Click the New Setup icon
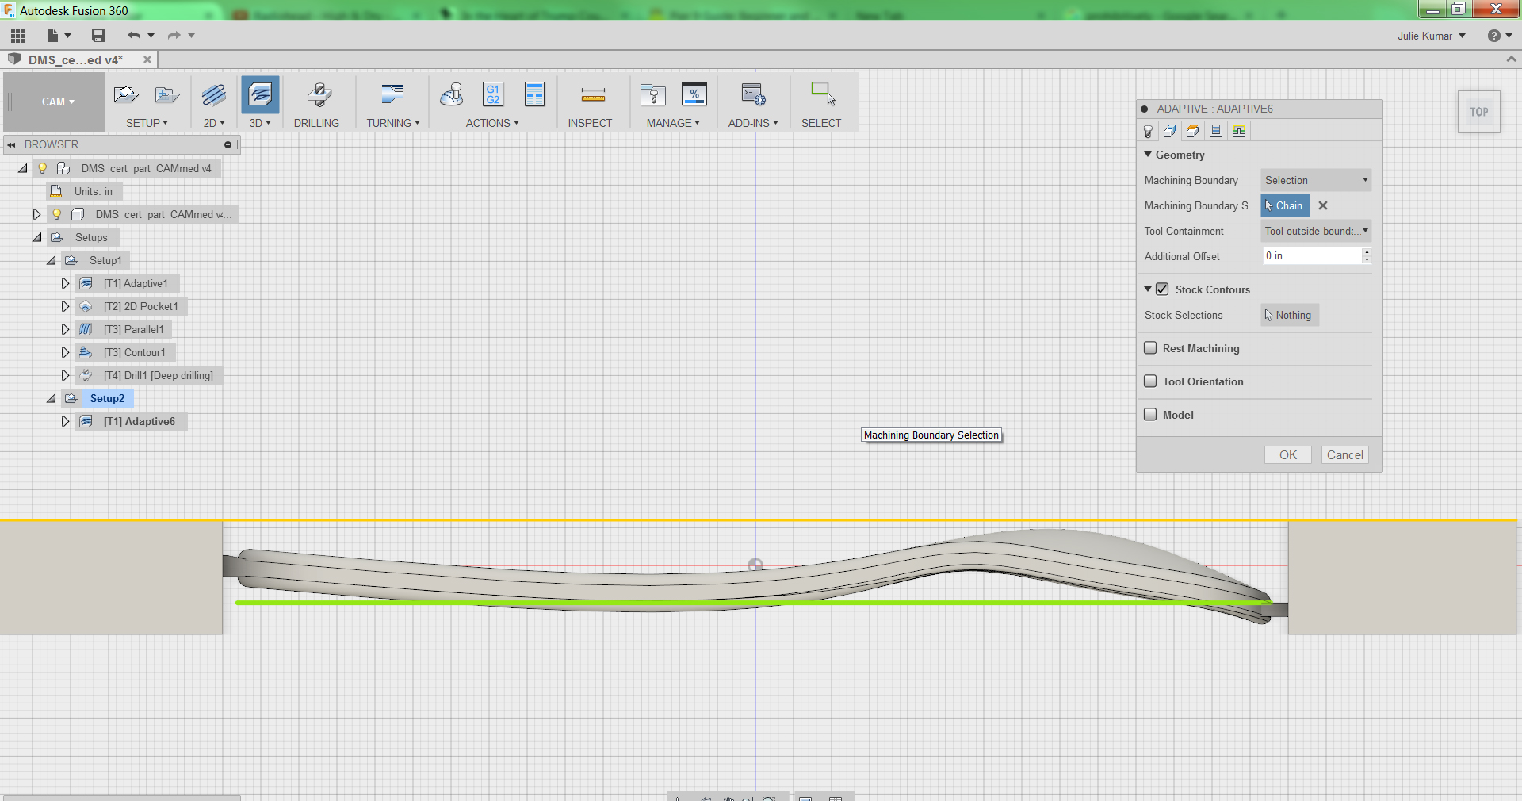 point(126,95)
